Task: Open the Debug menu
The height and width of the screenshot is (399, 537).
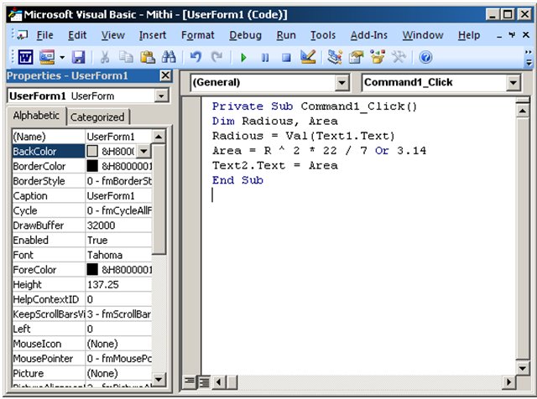Action: tap(245, 35)
